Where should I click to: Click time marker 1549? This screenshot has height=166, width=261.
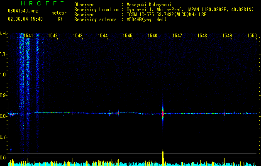[x=227, y=36]
